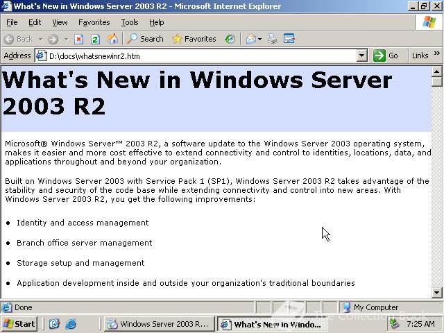Click the scroll down arrow
The width and height of the screenshot is (444, 333).
[x=437, y=293]
